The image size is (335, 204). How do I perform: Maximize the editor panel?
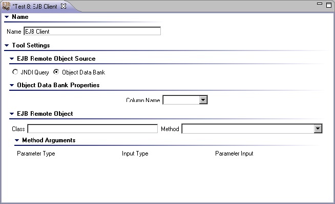329,5
